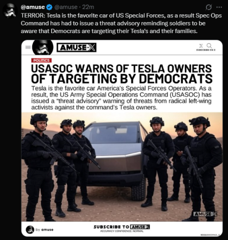Click the Cybertruck soldiers photo
228x240 pixels.
(x=122, y=167)
